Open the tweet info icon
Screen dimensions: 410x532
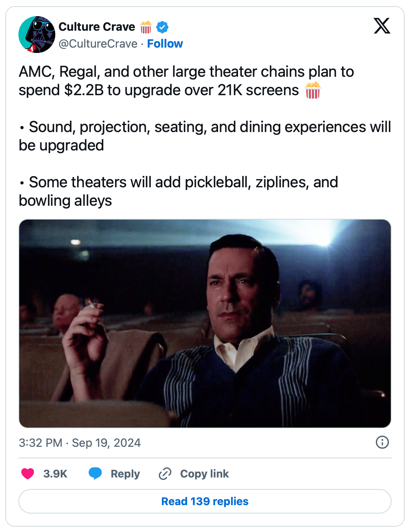382,442
